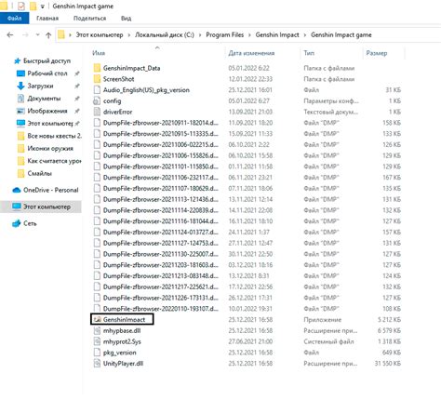The width and height of the screenshot is (441, 400).
Task: Sort files by Размер column header
Action: (377, 53)
